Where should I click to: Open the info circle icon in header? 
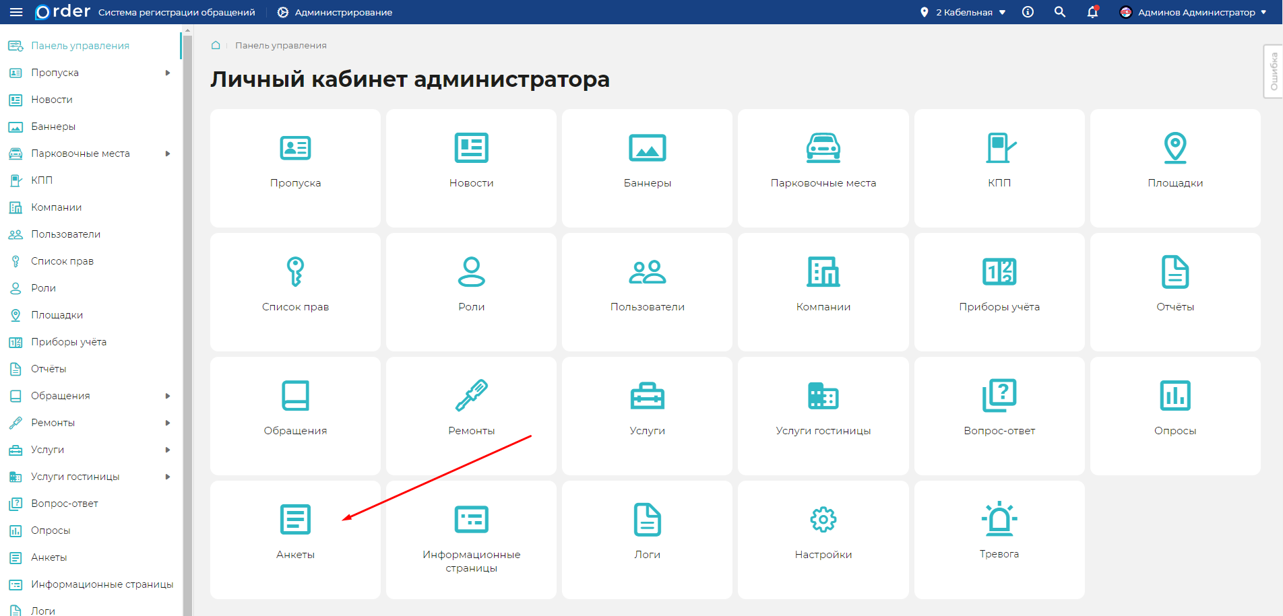click(1028, 12)
